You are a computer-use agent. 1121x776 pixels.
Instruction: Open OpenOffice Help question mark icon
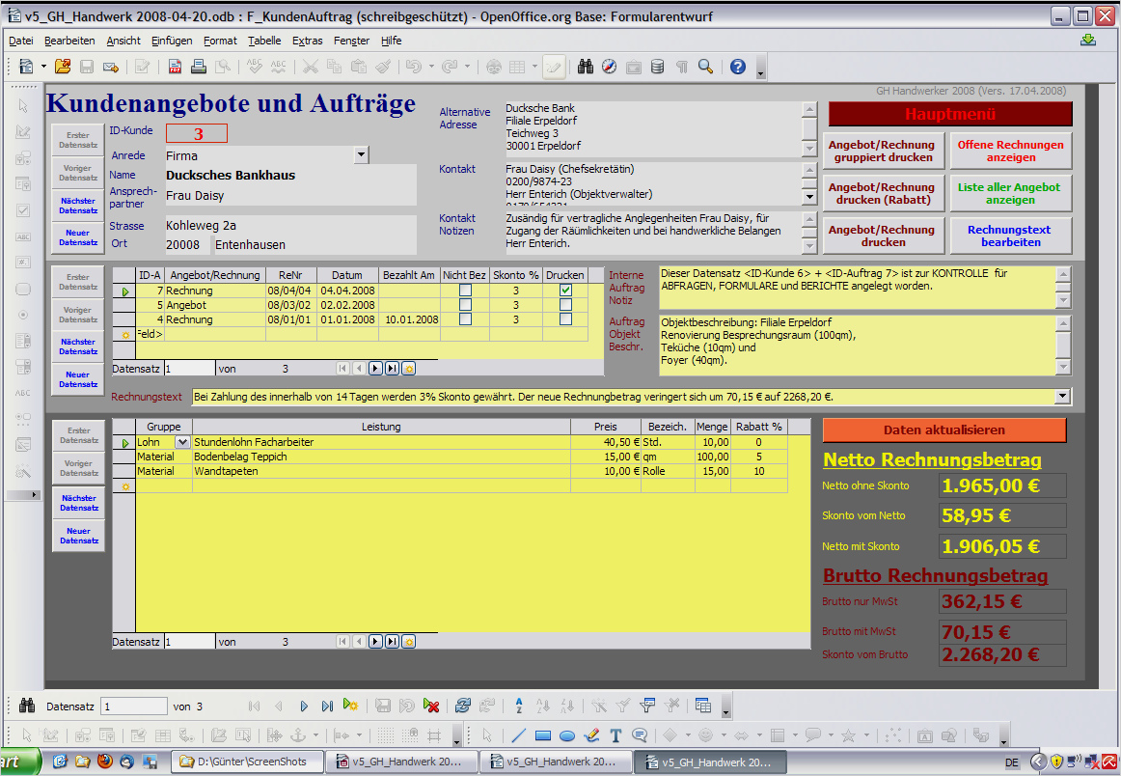point(738,67)
